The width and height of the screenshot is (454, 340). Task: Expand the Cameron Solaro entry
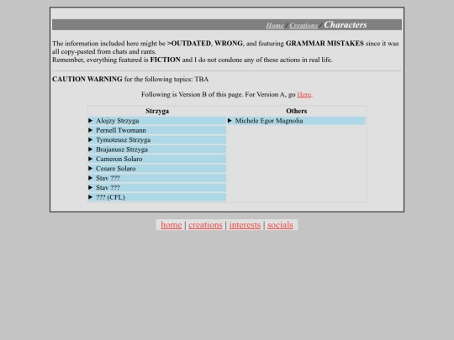pos(157,159)
